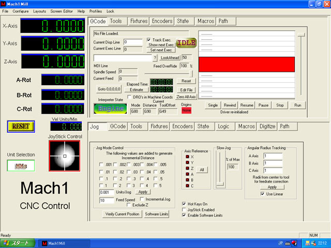The width and height of the screenshot is (331, 248).
Task: Click Software Limits button
Action: pos(156,214)
